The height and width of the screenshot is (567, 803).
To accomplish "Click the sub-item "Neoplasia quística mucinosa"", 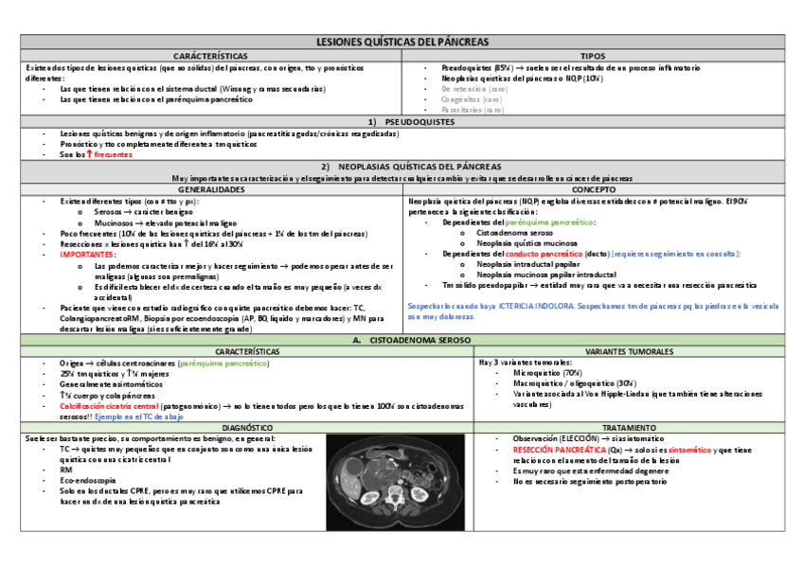I will point(526,243).
